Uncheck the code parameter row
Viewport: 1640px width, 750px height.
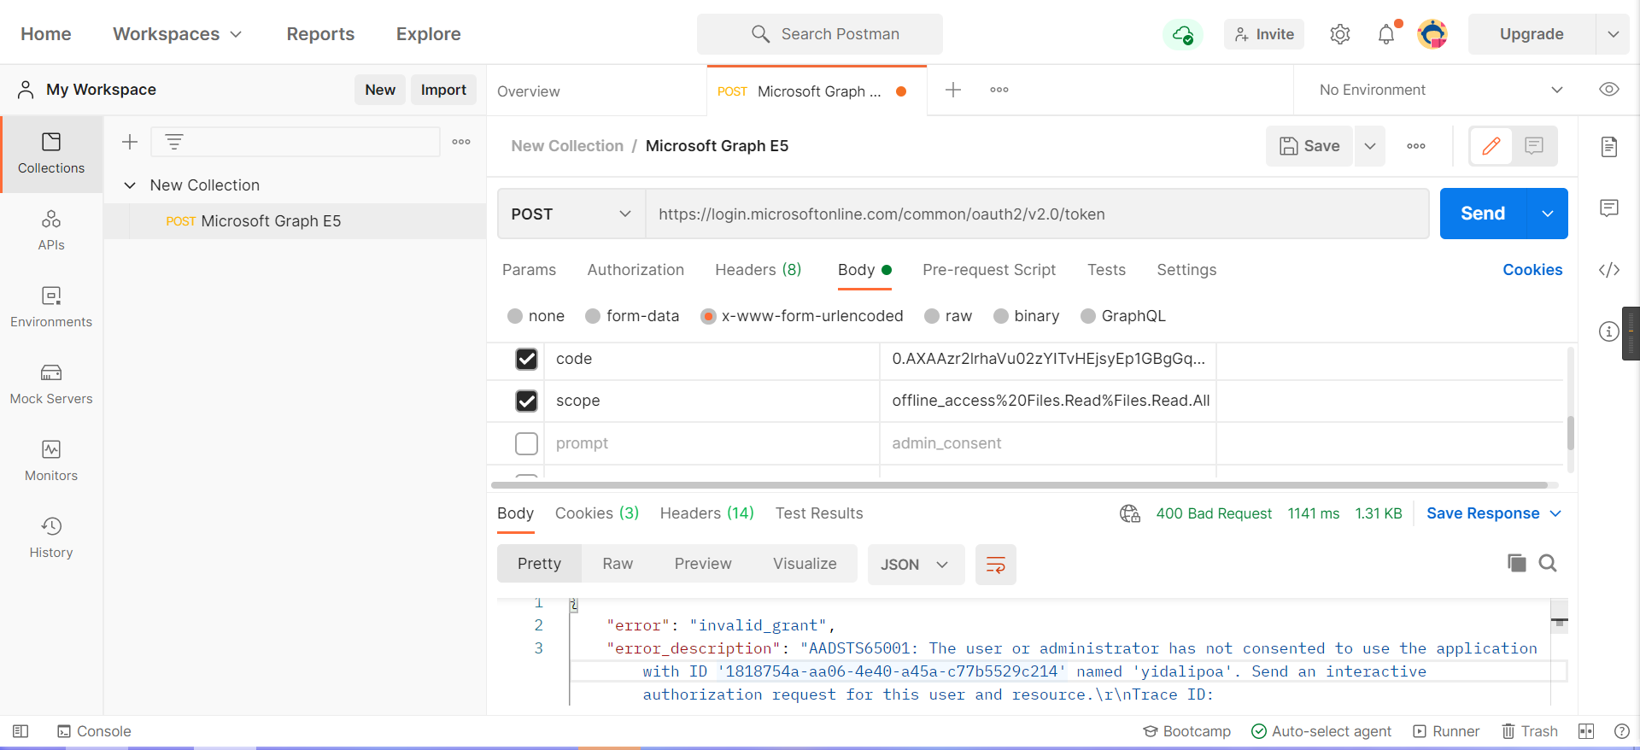tap(527, 359)
